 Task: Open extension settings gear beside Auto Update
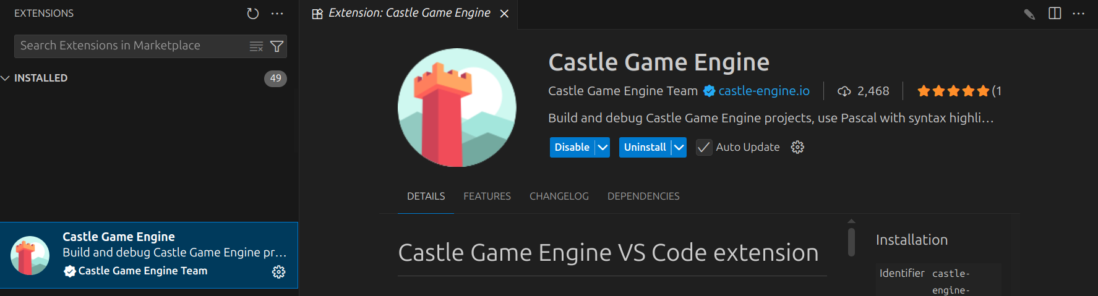point(797,147)
